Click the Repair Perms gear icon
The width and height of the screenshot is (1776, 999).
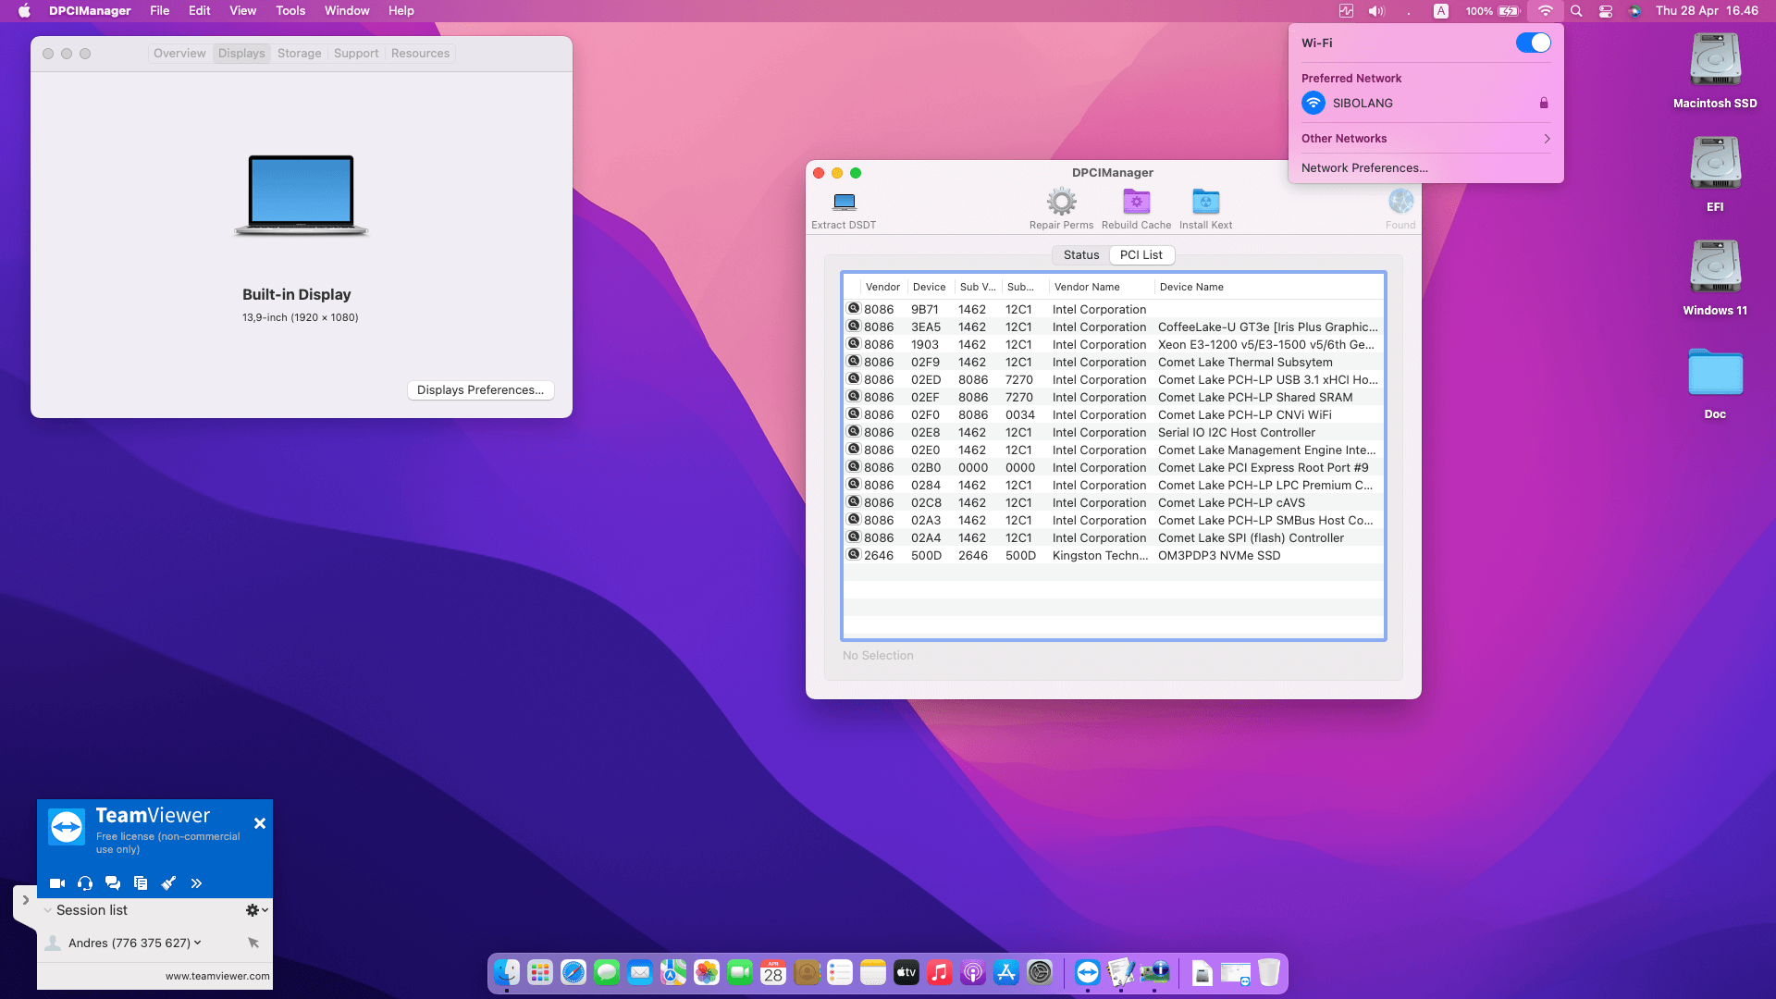click(x=1061, y=202)
